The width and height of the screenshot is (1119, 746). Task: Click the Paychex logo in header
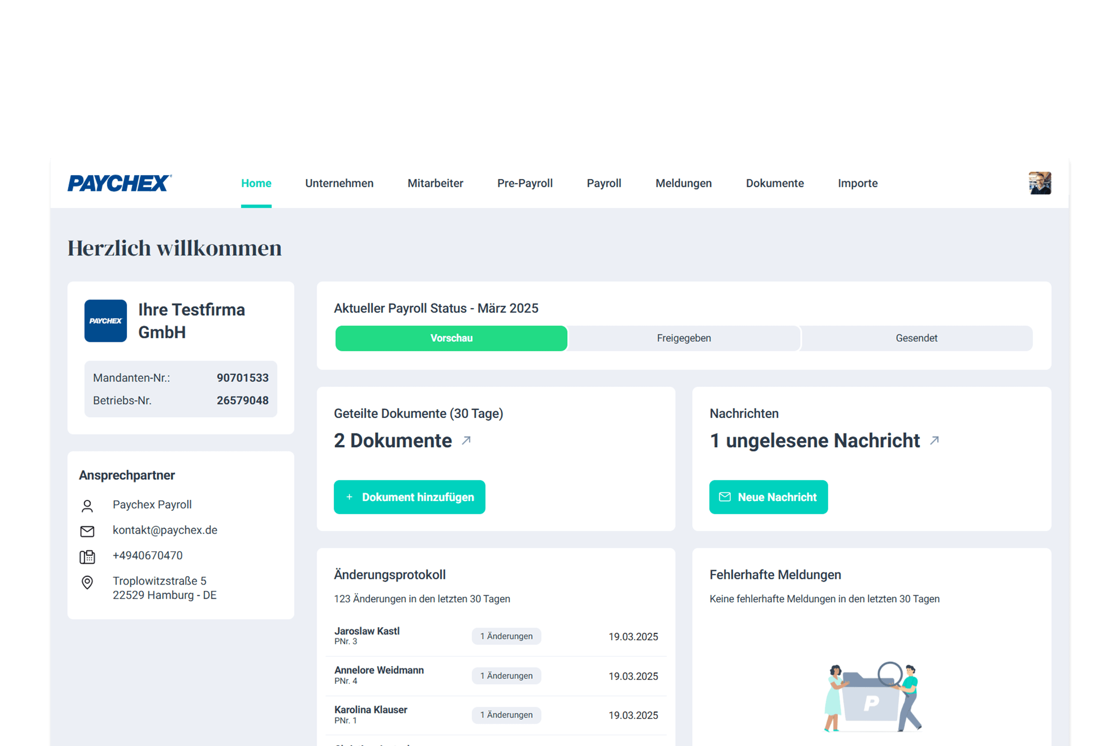point(119,183)
